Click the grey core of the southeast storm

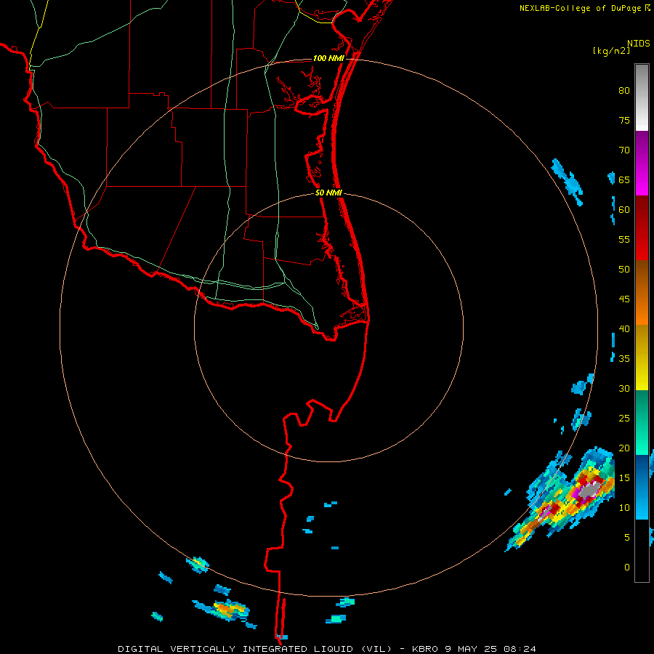click(591, 490)
